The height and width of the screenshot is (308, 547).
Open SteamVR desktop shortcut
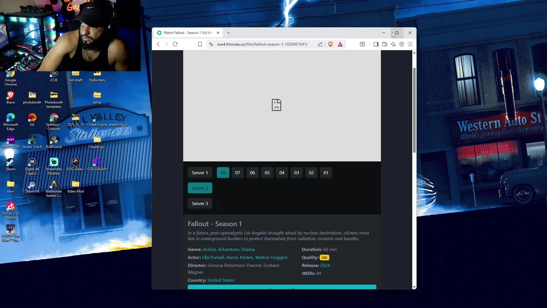click(x=32, y=187)
